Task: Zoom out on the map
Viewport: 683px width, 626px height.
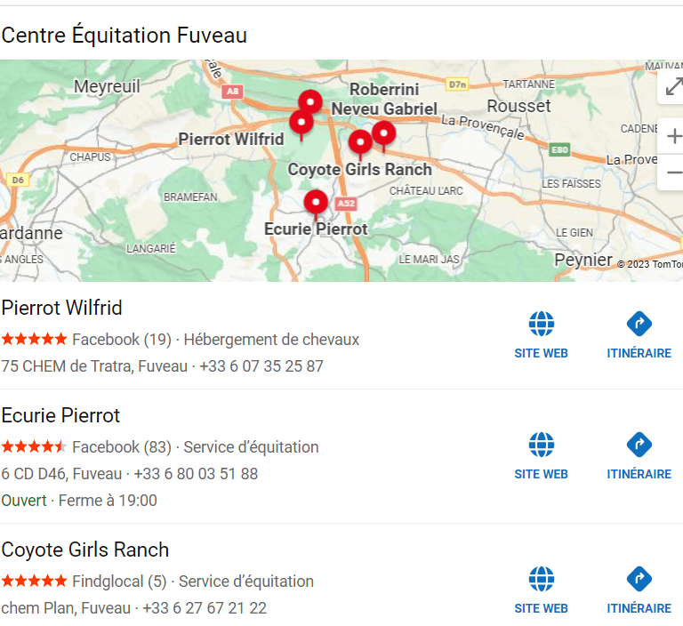Action: [x=673, y=173]
